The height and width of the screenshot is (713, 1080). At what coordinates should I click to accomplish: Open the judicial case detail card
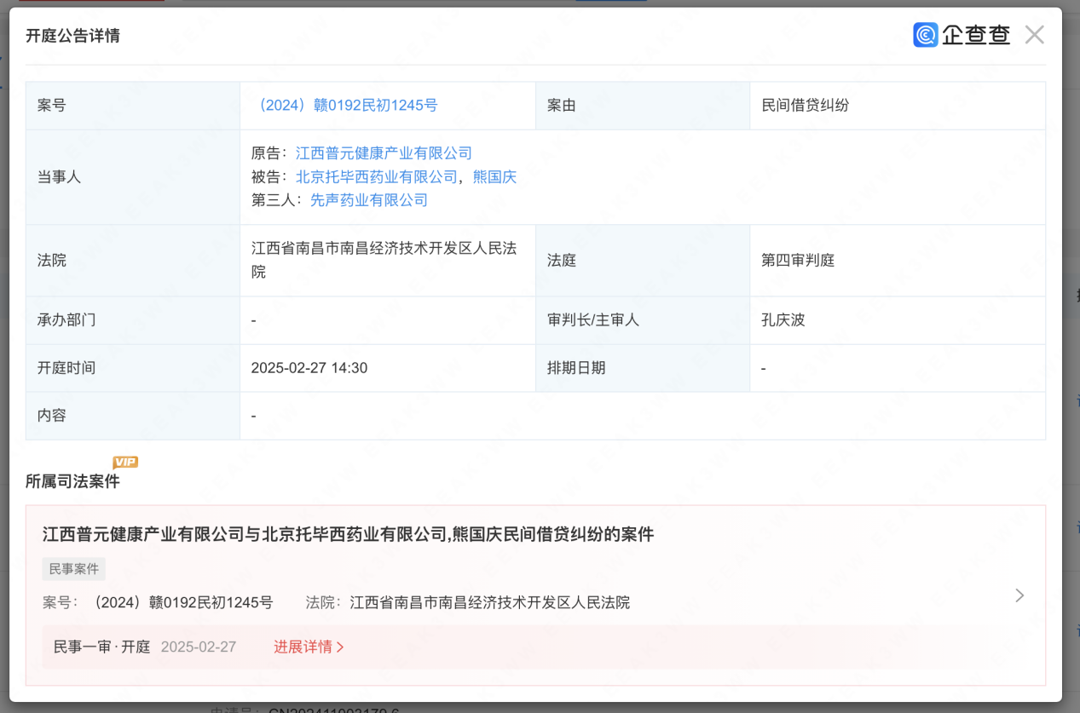[341, 535]
